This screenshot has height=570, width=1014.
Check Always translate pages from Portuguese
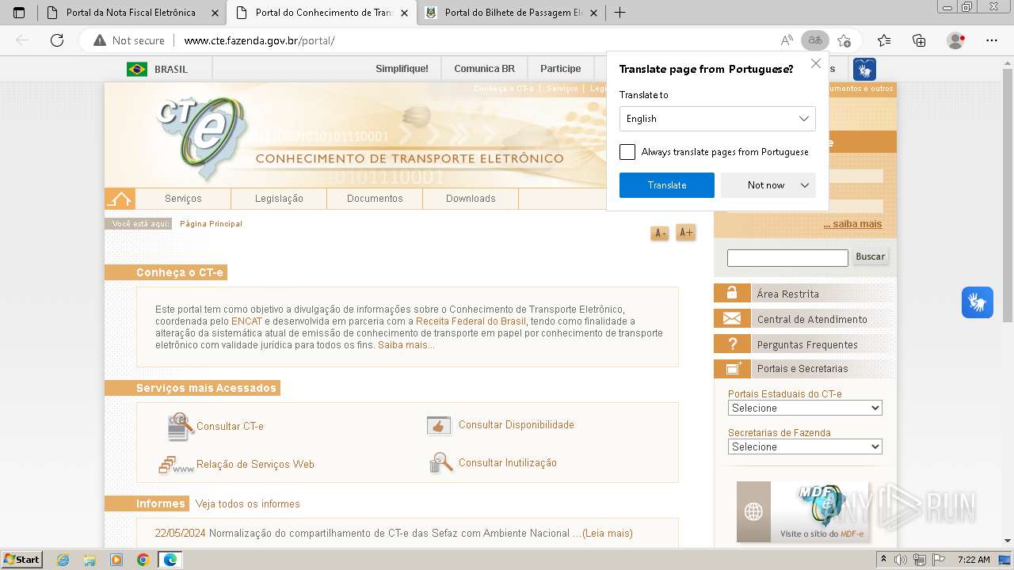[627, 152]
